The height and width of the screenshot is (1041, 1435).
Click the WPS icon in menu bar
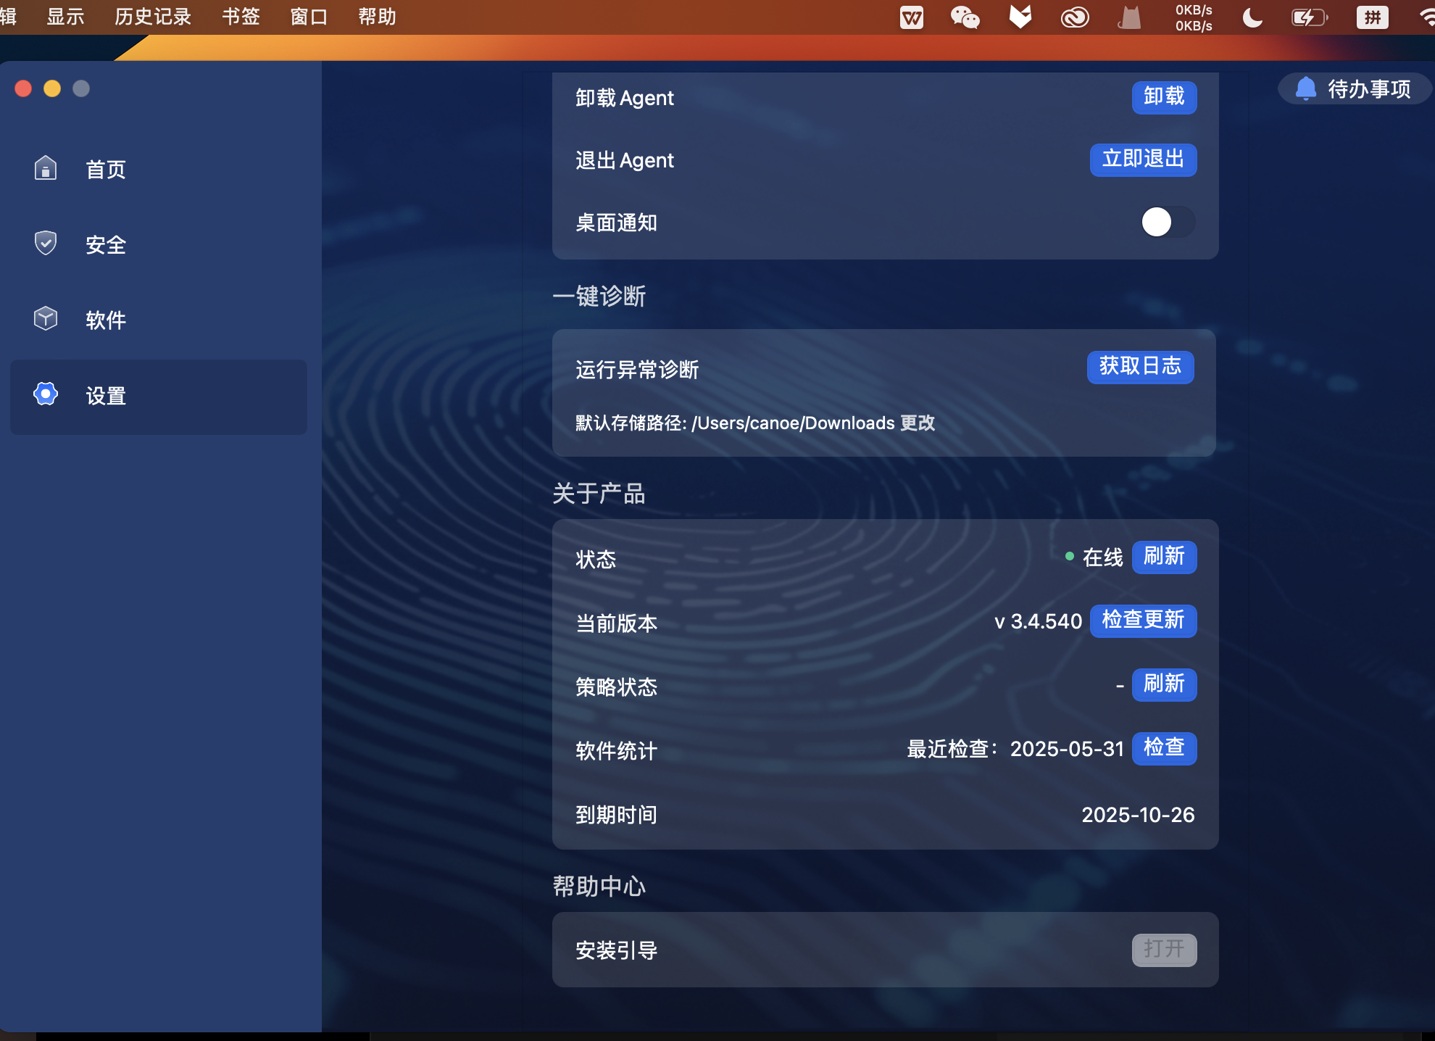point(911,17)
